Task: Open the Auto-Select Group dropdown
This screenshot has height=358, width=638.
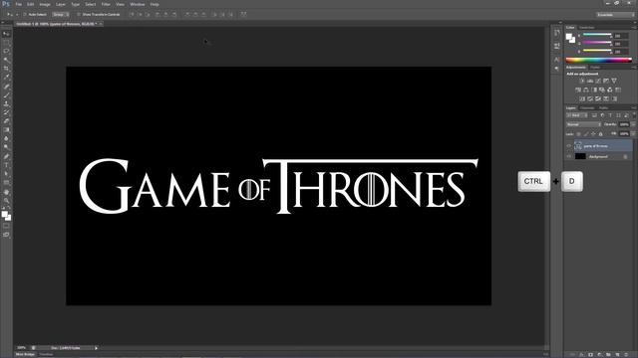Action: pos(61,14)
